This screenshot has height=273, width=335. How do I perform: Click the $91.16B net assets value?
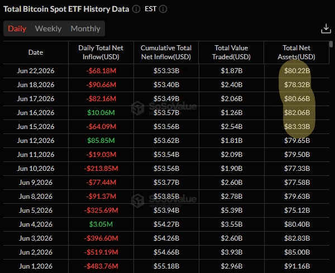297,266
